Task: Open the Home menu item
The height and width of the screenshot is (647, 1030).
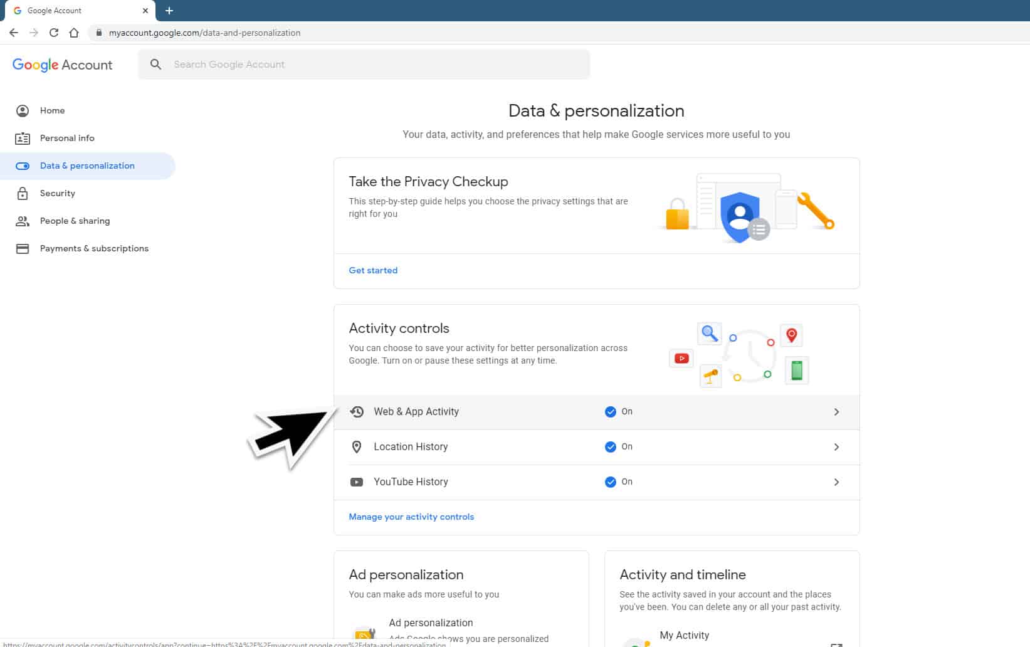Action: click(88, 110)
